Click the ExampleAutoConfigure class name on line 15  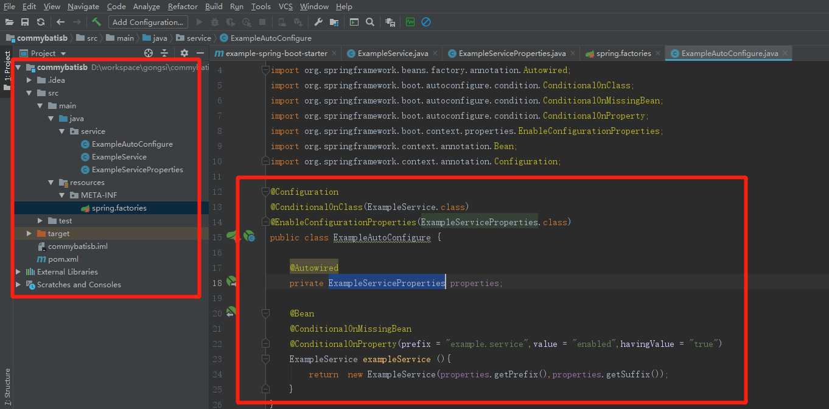[x=382, y=237]
